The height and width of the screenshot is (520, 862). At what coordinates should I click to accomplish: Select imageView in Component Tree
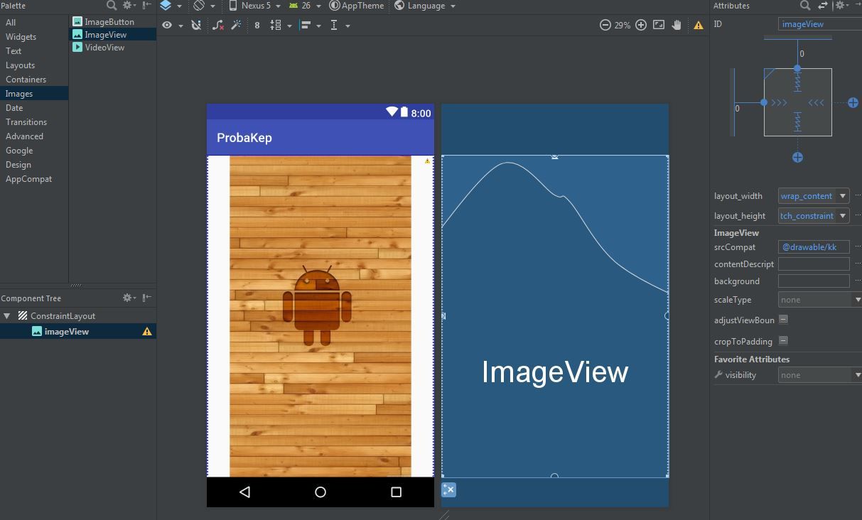(66, 332)
